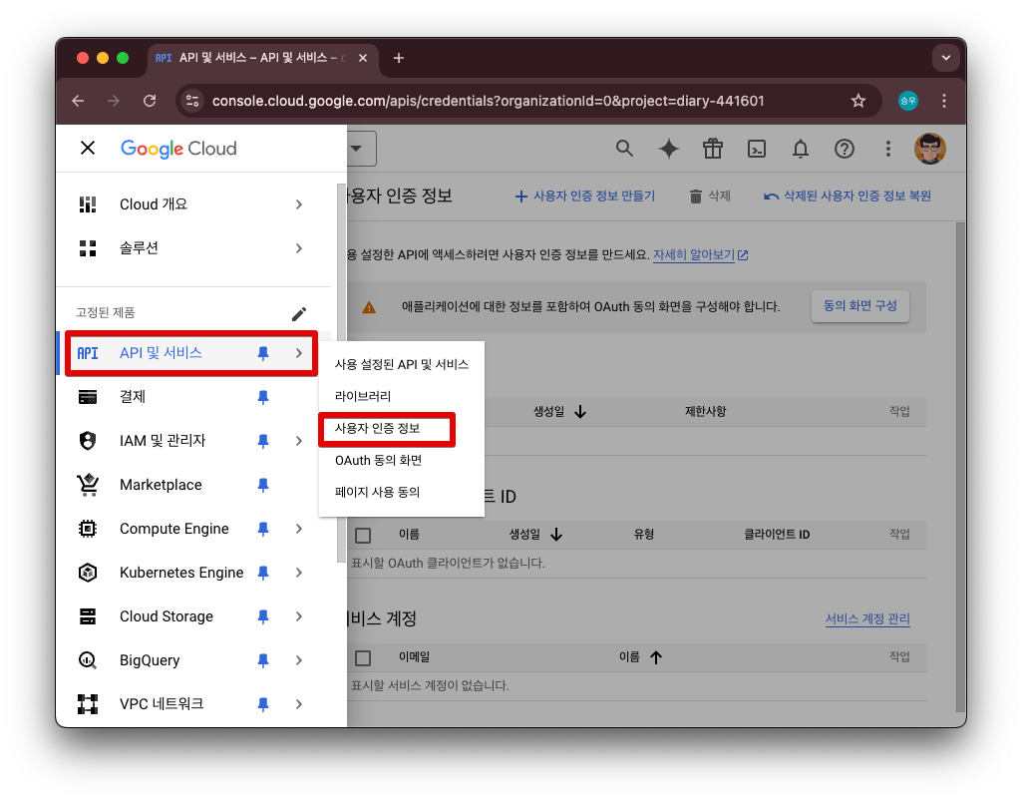Edit pinned products with pencil icon
Screen dimensions: 1022x801
[298, 314]
